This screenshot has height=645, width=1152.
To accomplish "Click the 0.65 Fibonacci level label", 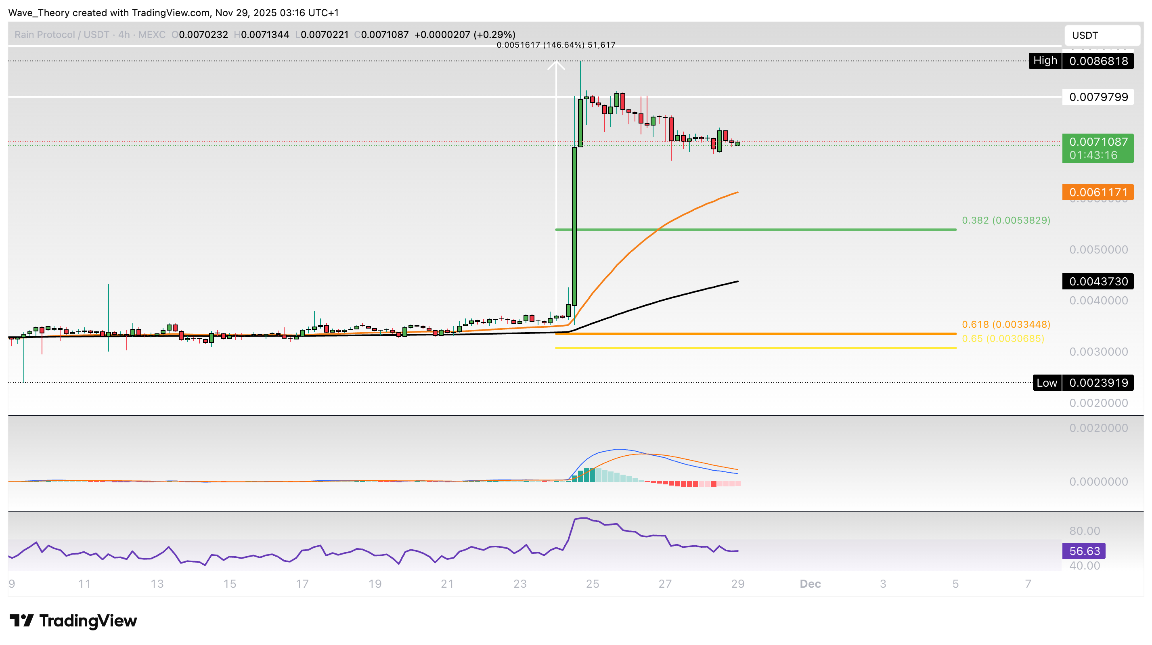I will [1003, 339].
